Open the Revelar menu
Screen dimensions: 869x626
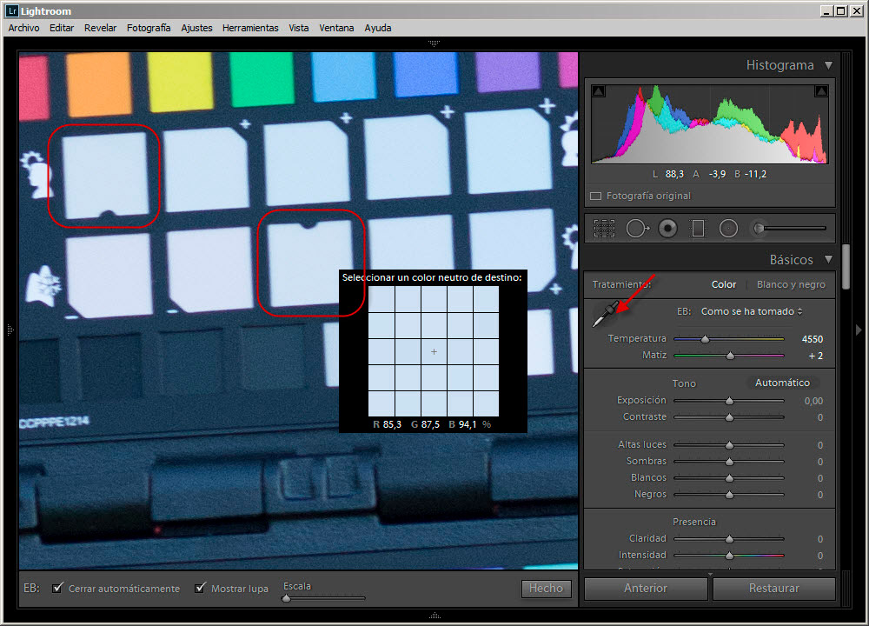100,27
